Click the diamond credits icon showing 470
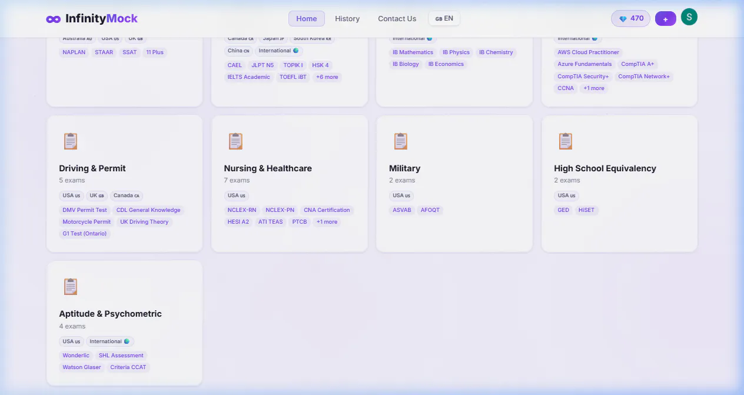Viewport: 744px width, 395px height. (623, 19)
